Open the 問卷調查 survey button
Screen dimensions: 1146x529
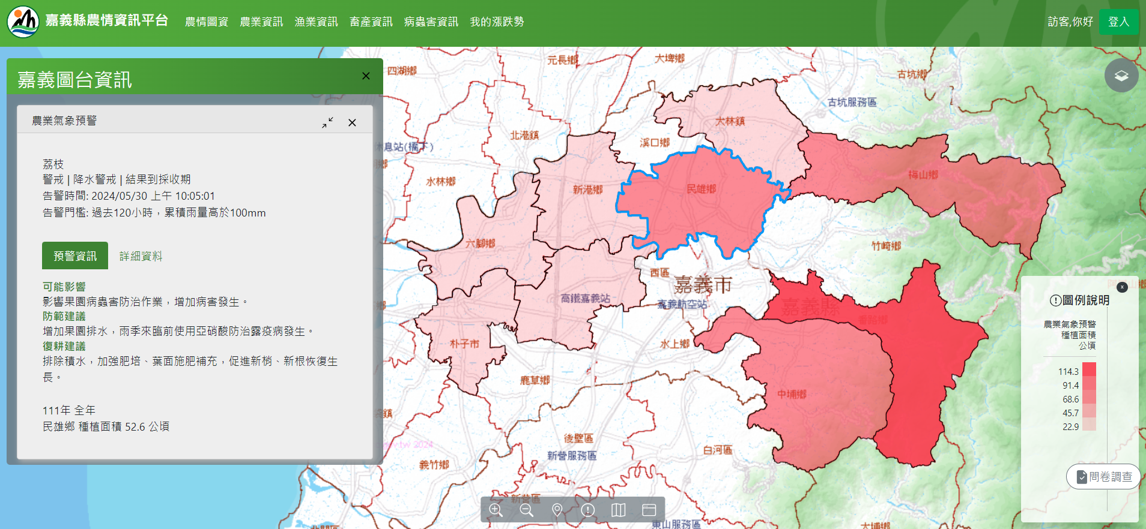coord(1103,477)
